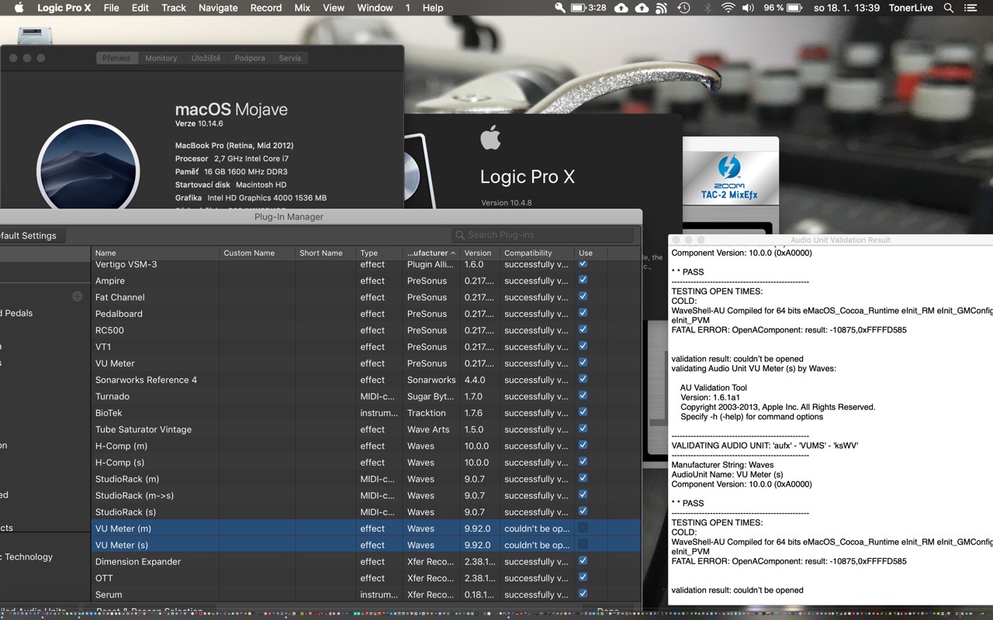This screenshot has width=993, height=620.
Task: Open the Window menu
Action: 375,8
